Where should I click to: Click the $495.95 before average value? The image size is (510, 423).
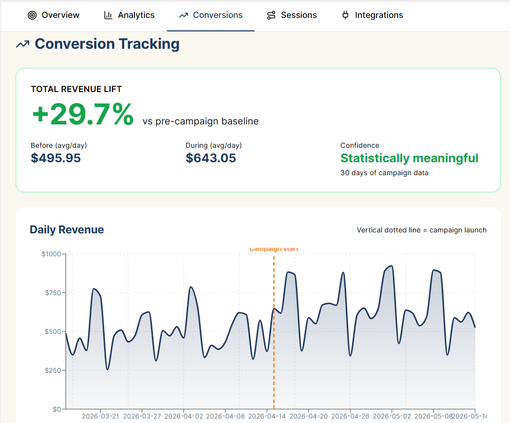pyautogui.click(x=56, y=158)
